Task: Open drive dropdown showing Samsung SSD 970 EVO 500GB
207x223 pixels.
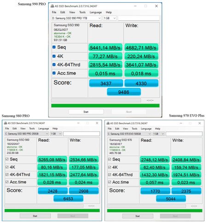Action: [129, 134]
